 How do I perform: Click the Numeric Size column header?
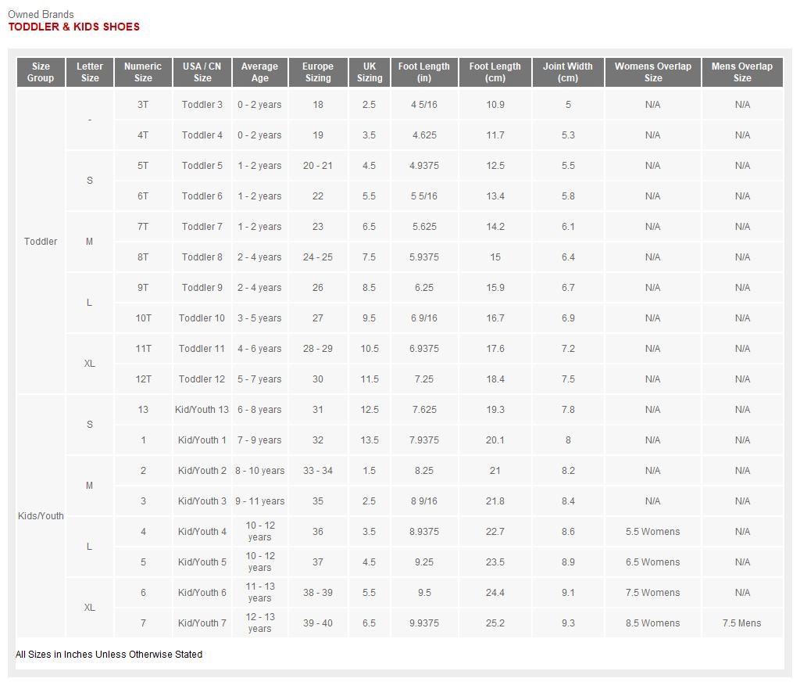(x=143, y=72)
